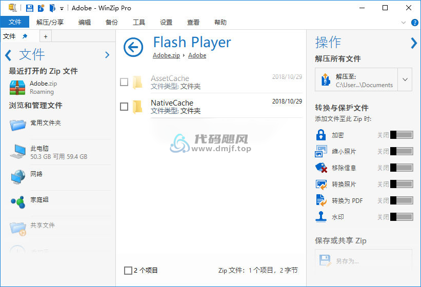The image size is (421, 287).
Task: Select 网络 network icon
Action: coord(18,176)
